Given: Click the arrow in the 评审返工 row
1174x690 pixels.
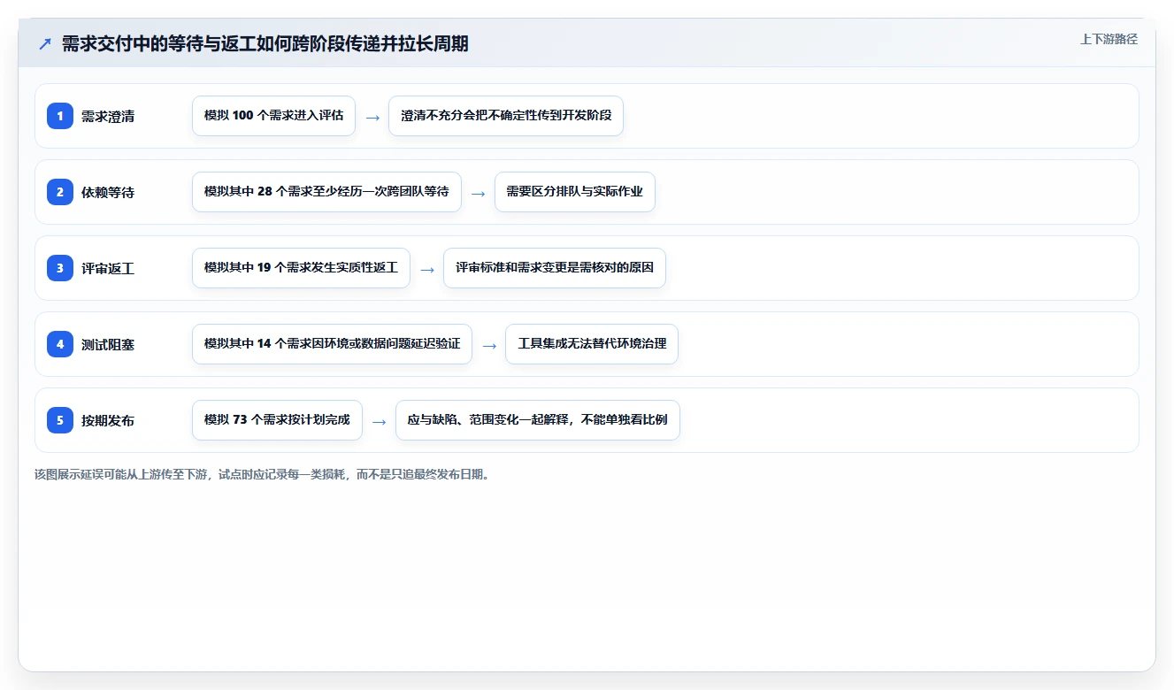Looking at the screenshot, I should (427, 269).
